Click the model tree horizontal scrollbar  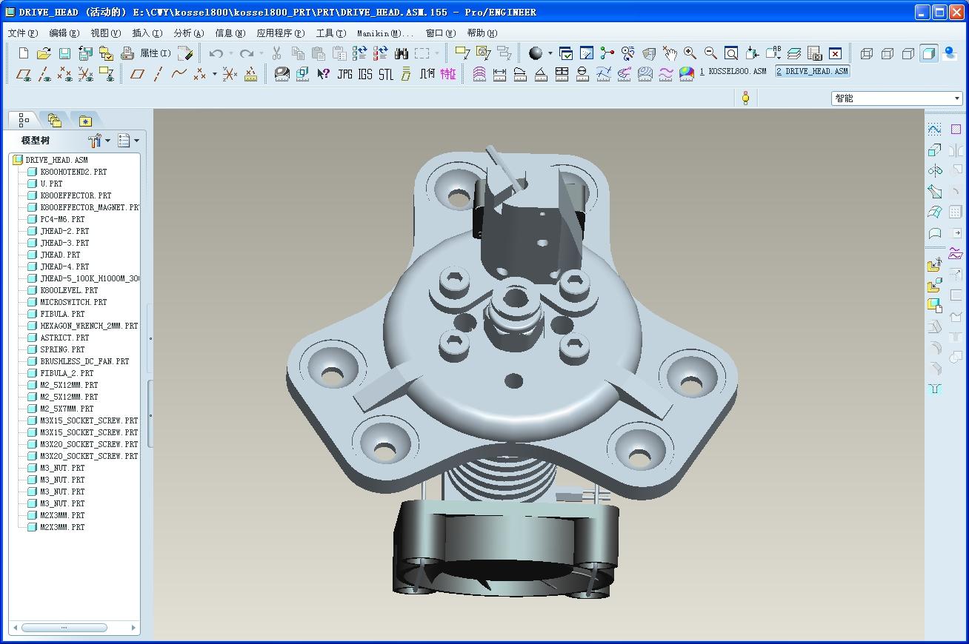pyautogui.click(x=64, y=628)
